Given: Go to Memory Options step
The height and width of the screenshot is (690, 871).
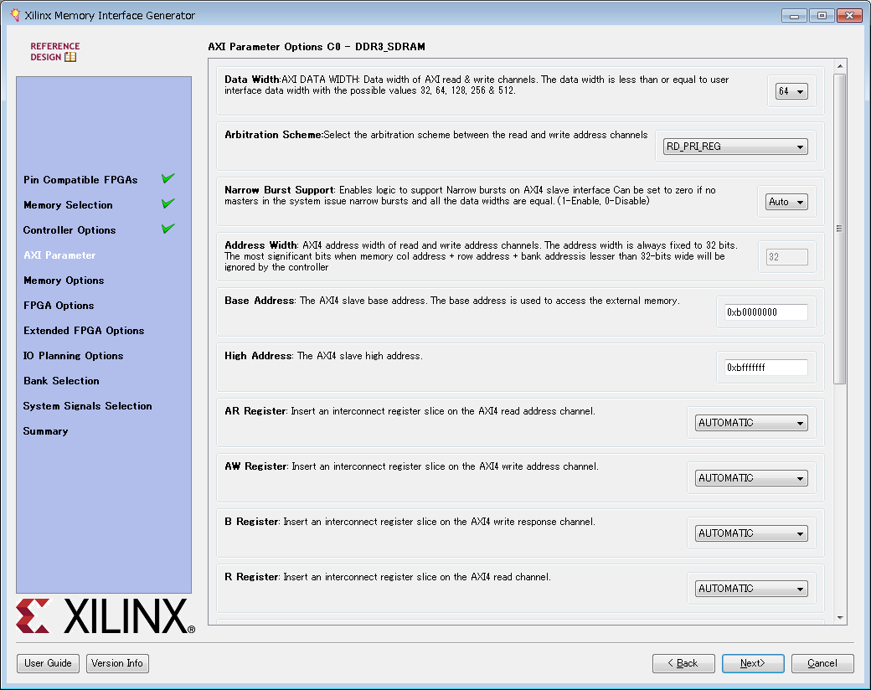Looking at the screenshot, I should [64, 281].
